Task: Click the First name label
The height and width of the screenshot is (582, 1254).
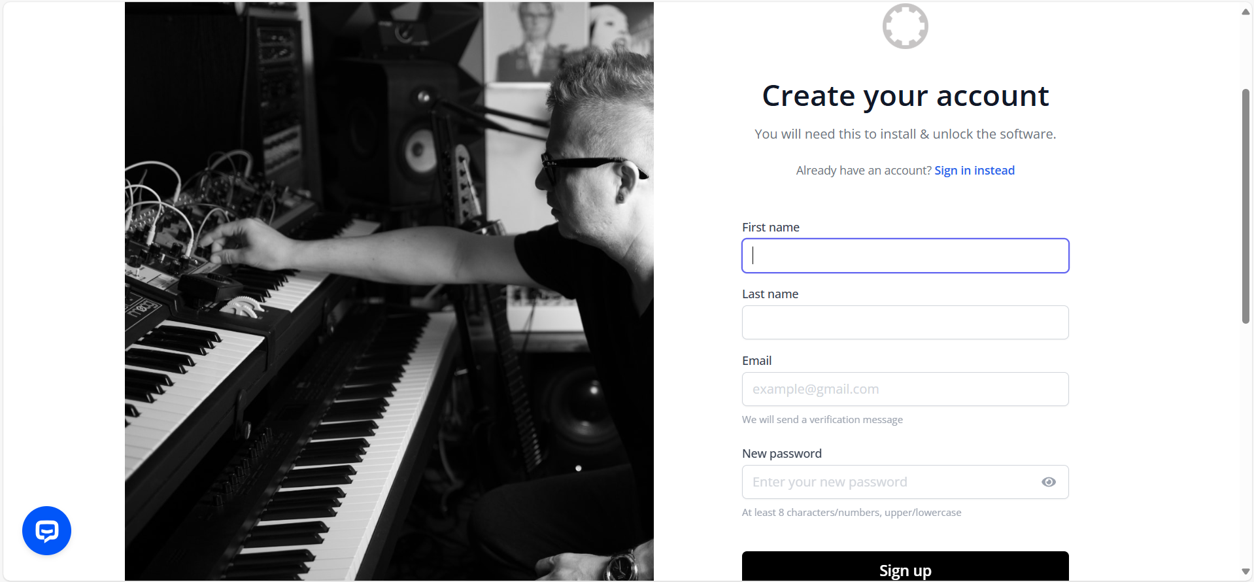Action: pos(771,228)
